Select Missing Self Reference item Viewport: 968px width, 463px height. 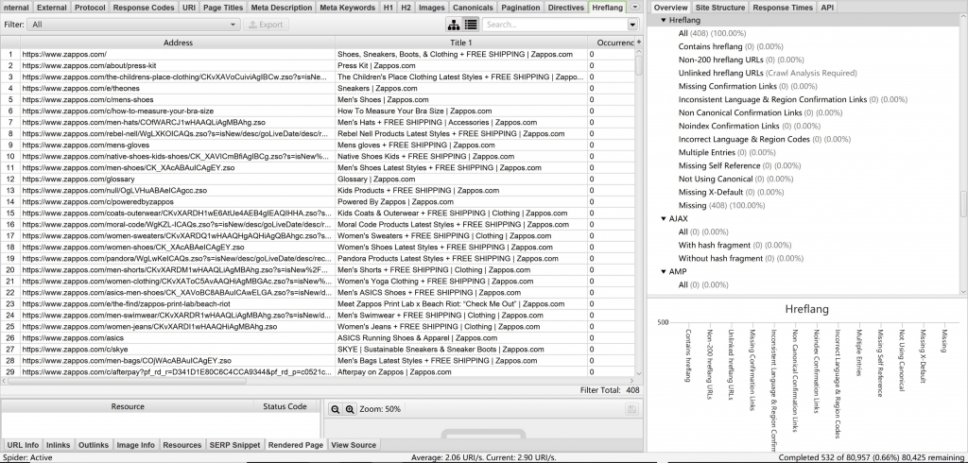tap(739, 165)
